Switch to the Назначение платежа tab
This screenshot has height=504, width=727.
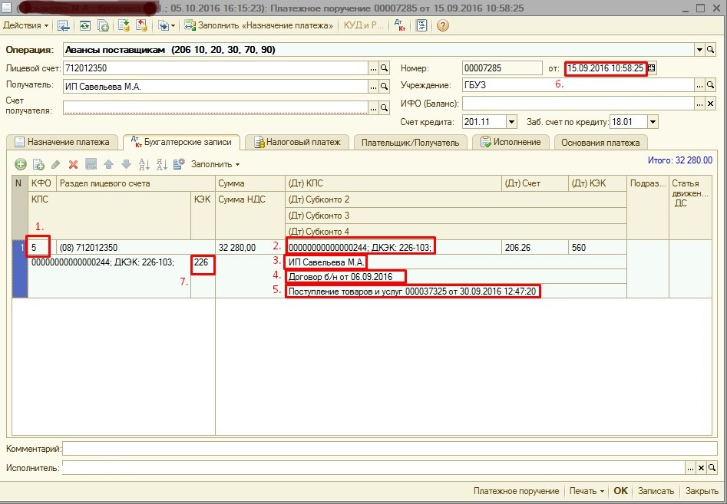pyautogui.click(x=62, y=142)
